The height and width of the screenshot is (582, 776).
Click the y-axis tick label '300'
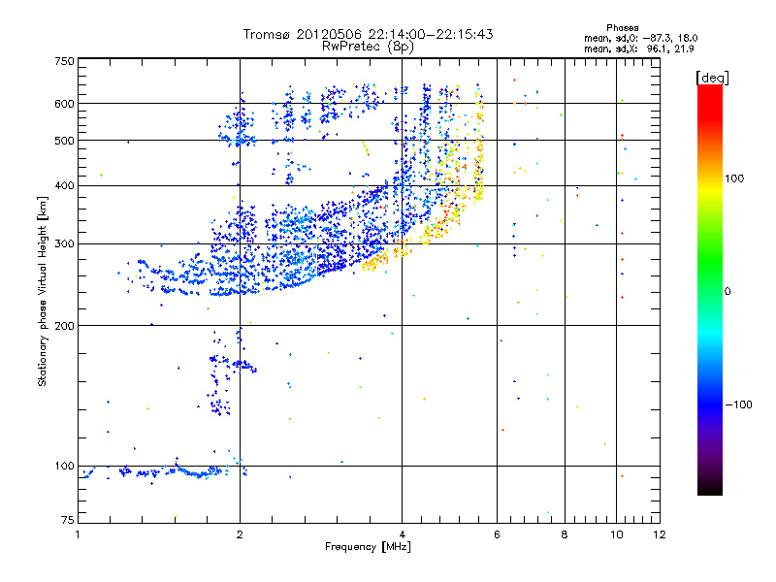(64, 243)
